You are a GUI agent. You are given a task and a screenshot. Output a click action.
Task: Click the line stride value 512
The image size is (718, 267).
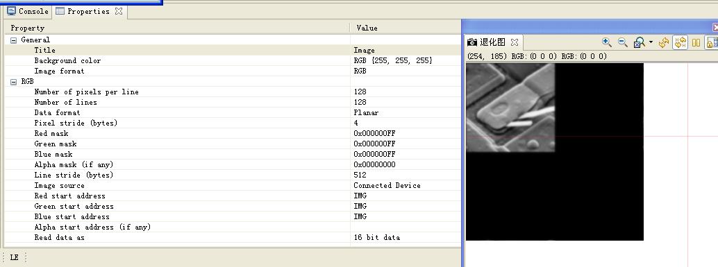pos(360,175)
